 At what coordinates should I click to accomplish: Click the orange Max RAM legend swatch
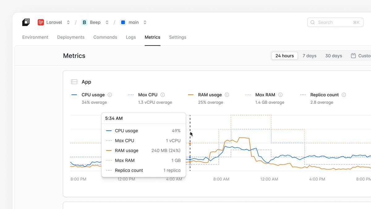248,95
